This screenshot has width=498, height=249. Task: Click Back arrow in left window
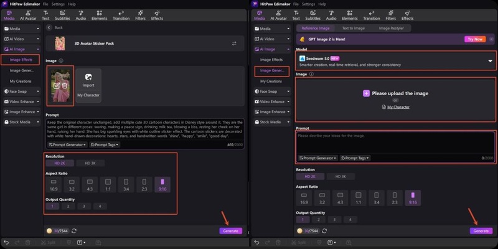coord(49,27)
